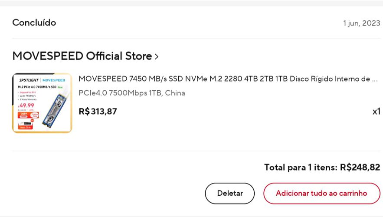Click Adicionar tudo ao carrinho button
The image size is (383, 217).
(321, 193)
